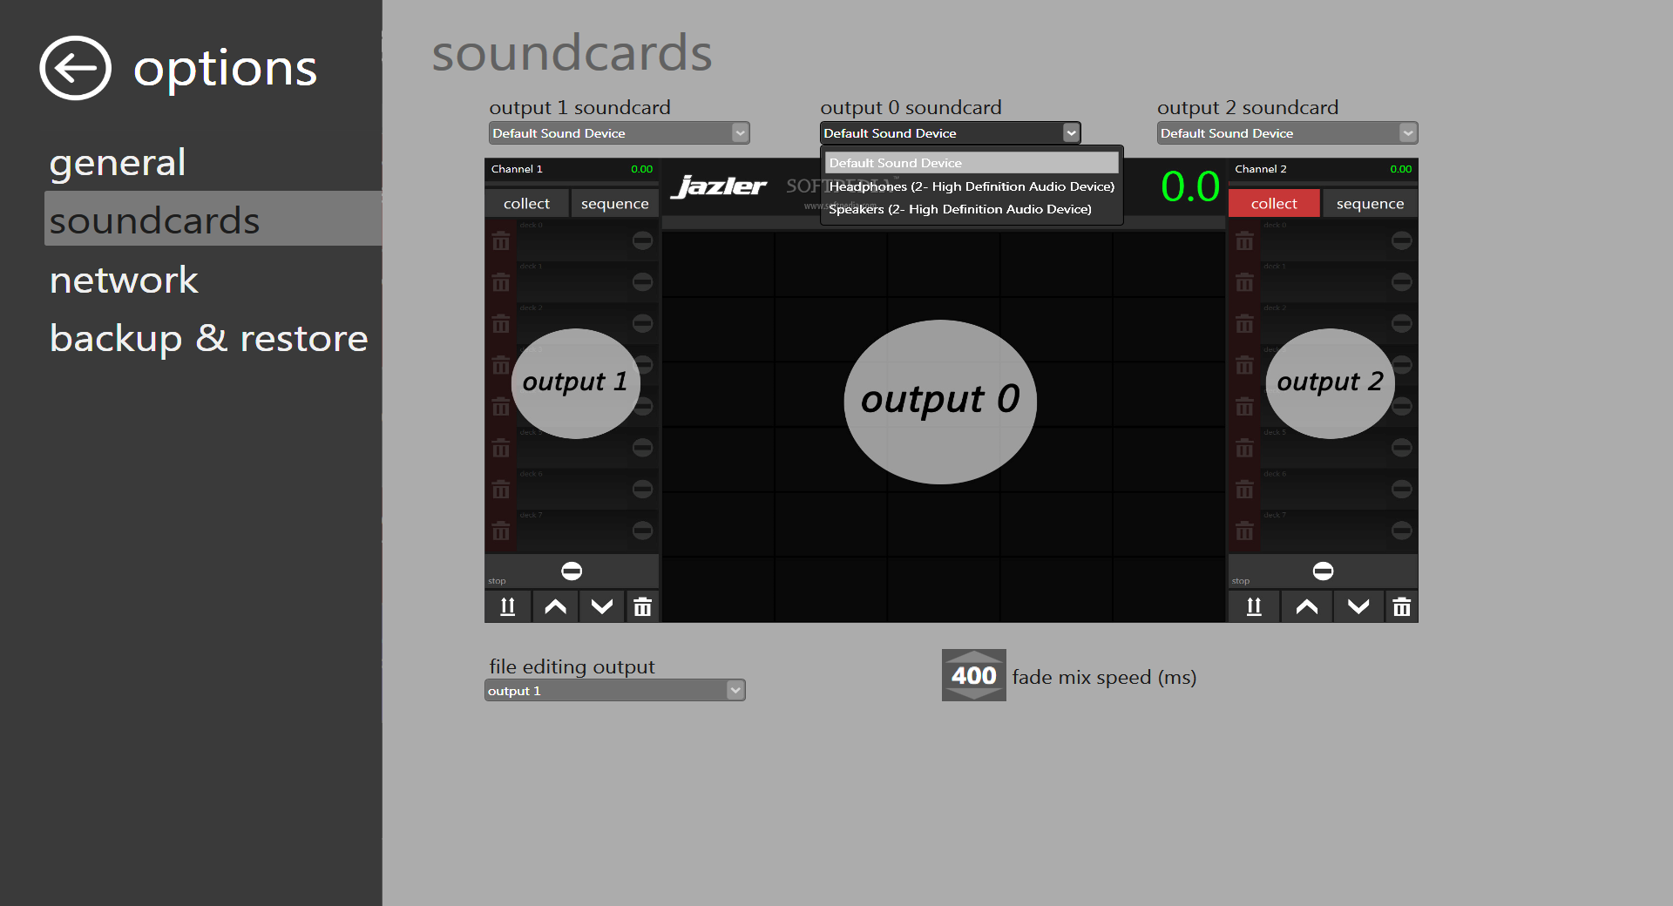This screenshot has height=906, width=1673.
Task: Decrease fade mix speed with down arrow
Action: 973,693
